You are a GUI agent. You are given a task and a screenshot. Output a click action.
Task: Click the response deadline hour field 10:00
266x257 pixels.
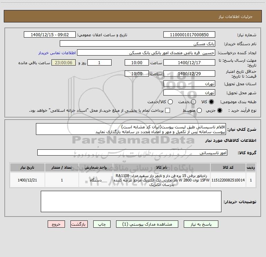137,62
